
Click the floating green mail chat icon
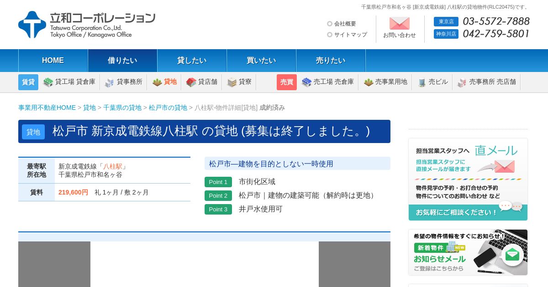(x=512, y=255)
